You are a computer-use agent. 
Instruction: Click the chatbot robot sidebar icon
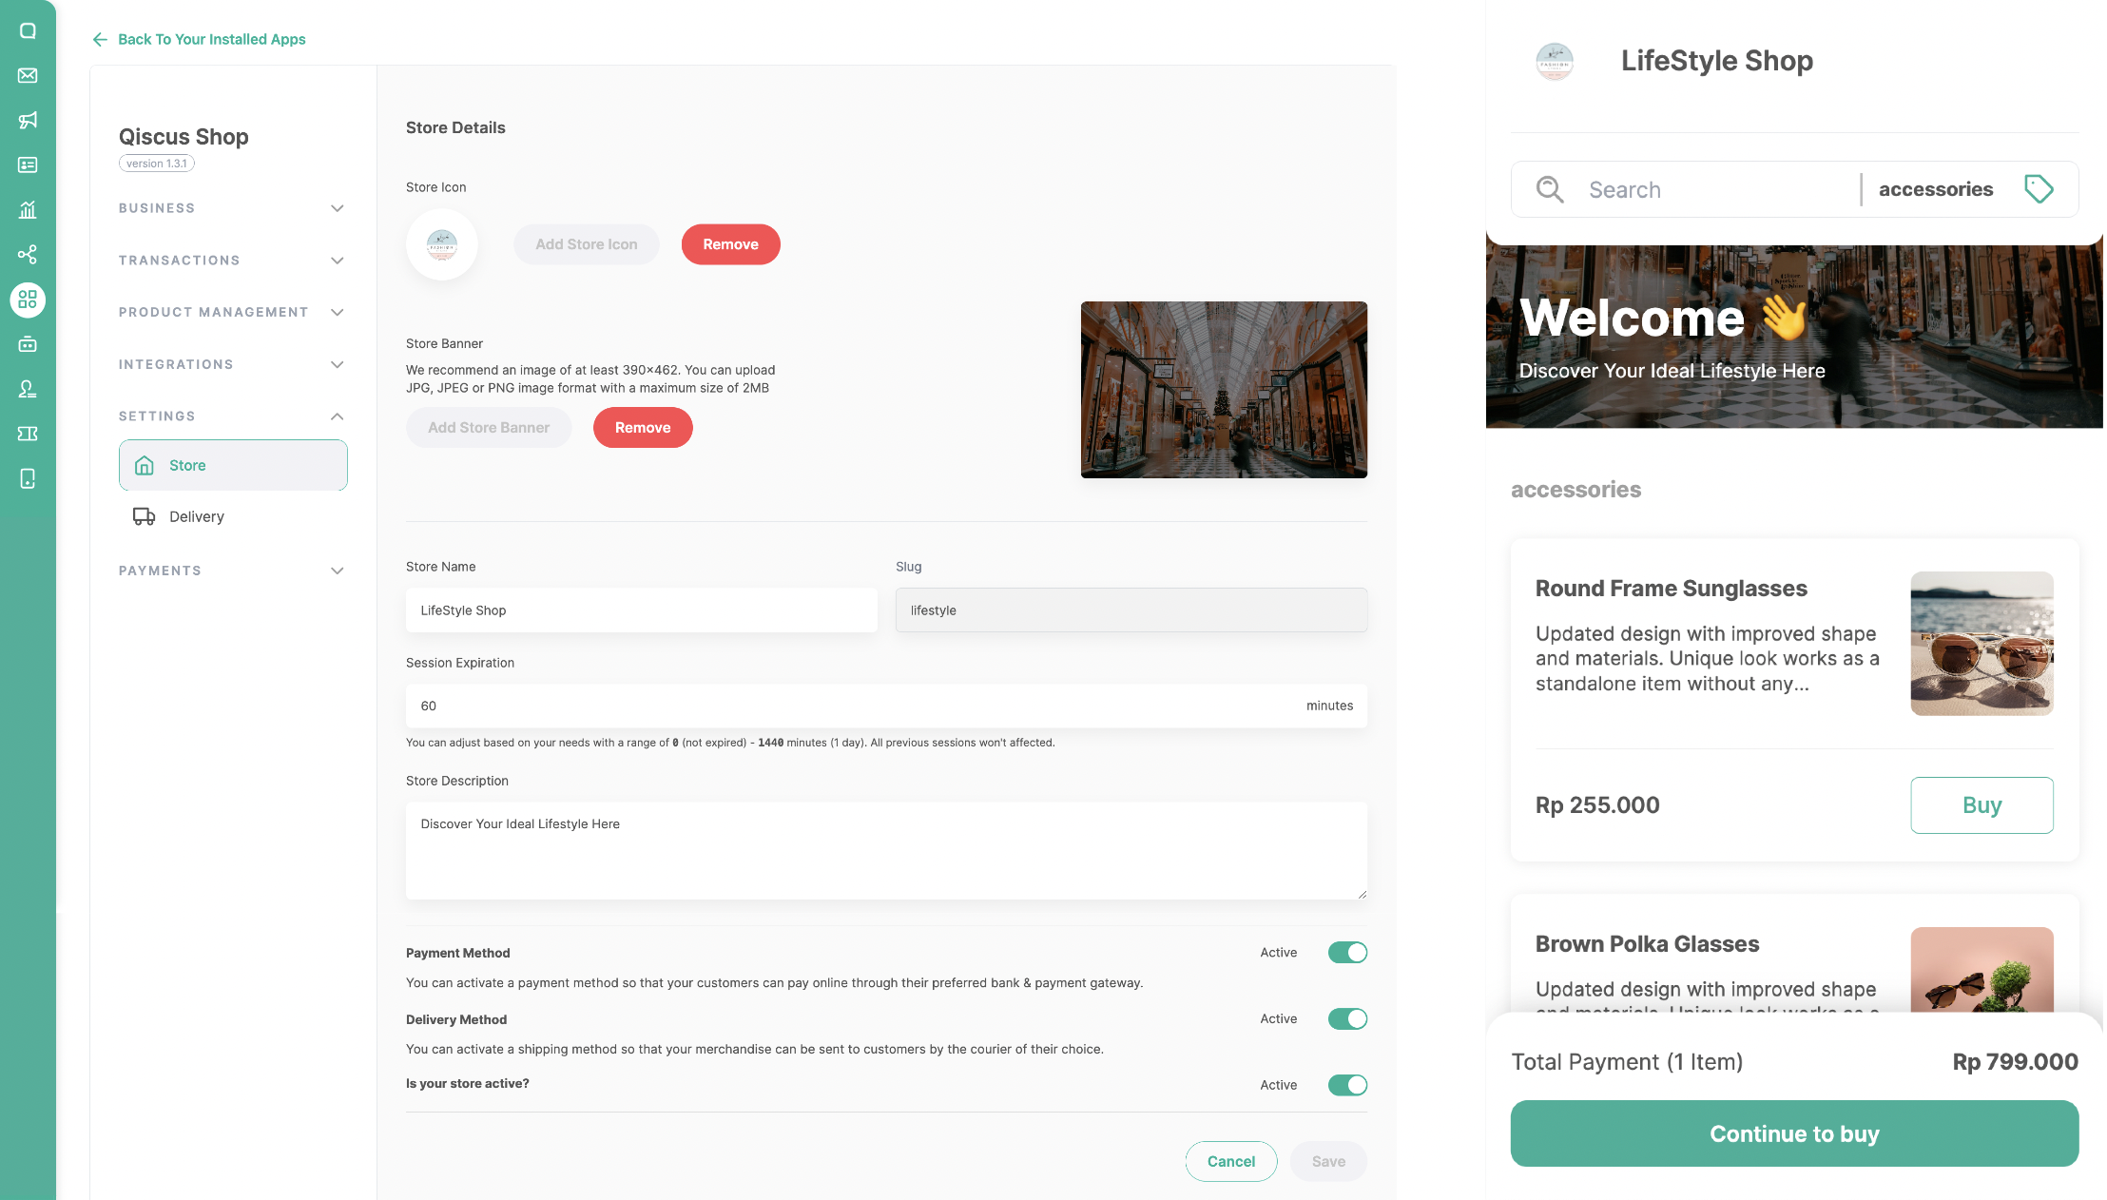click(28, 344)
